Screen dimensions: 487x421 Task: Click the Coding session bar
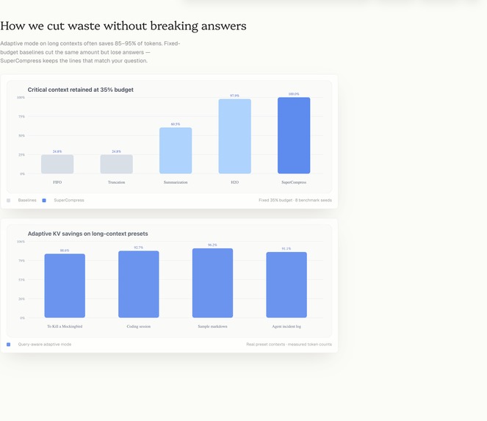[x=139, y=284]
